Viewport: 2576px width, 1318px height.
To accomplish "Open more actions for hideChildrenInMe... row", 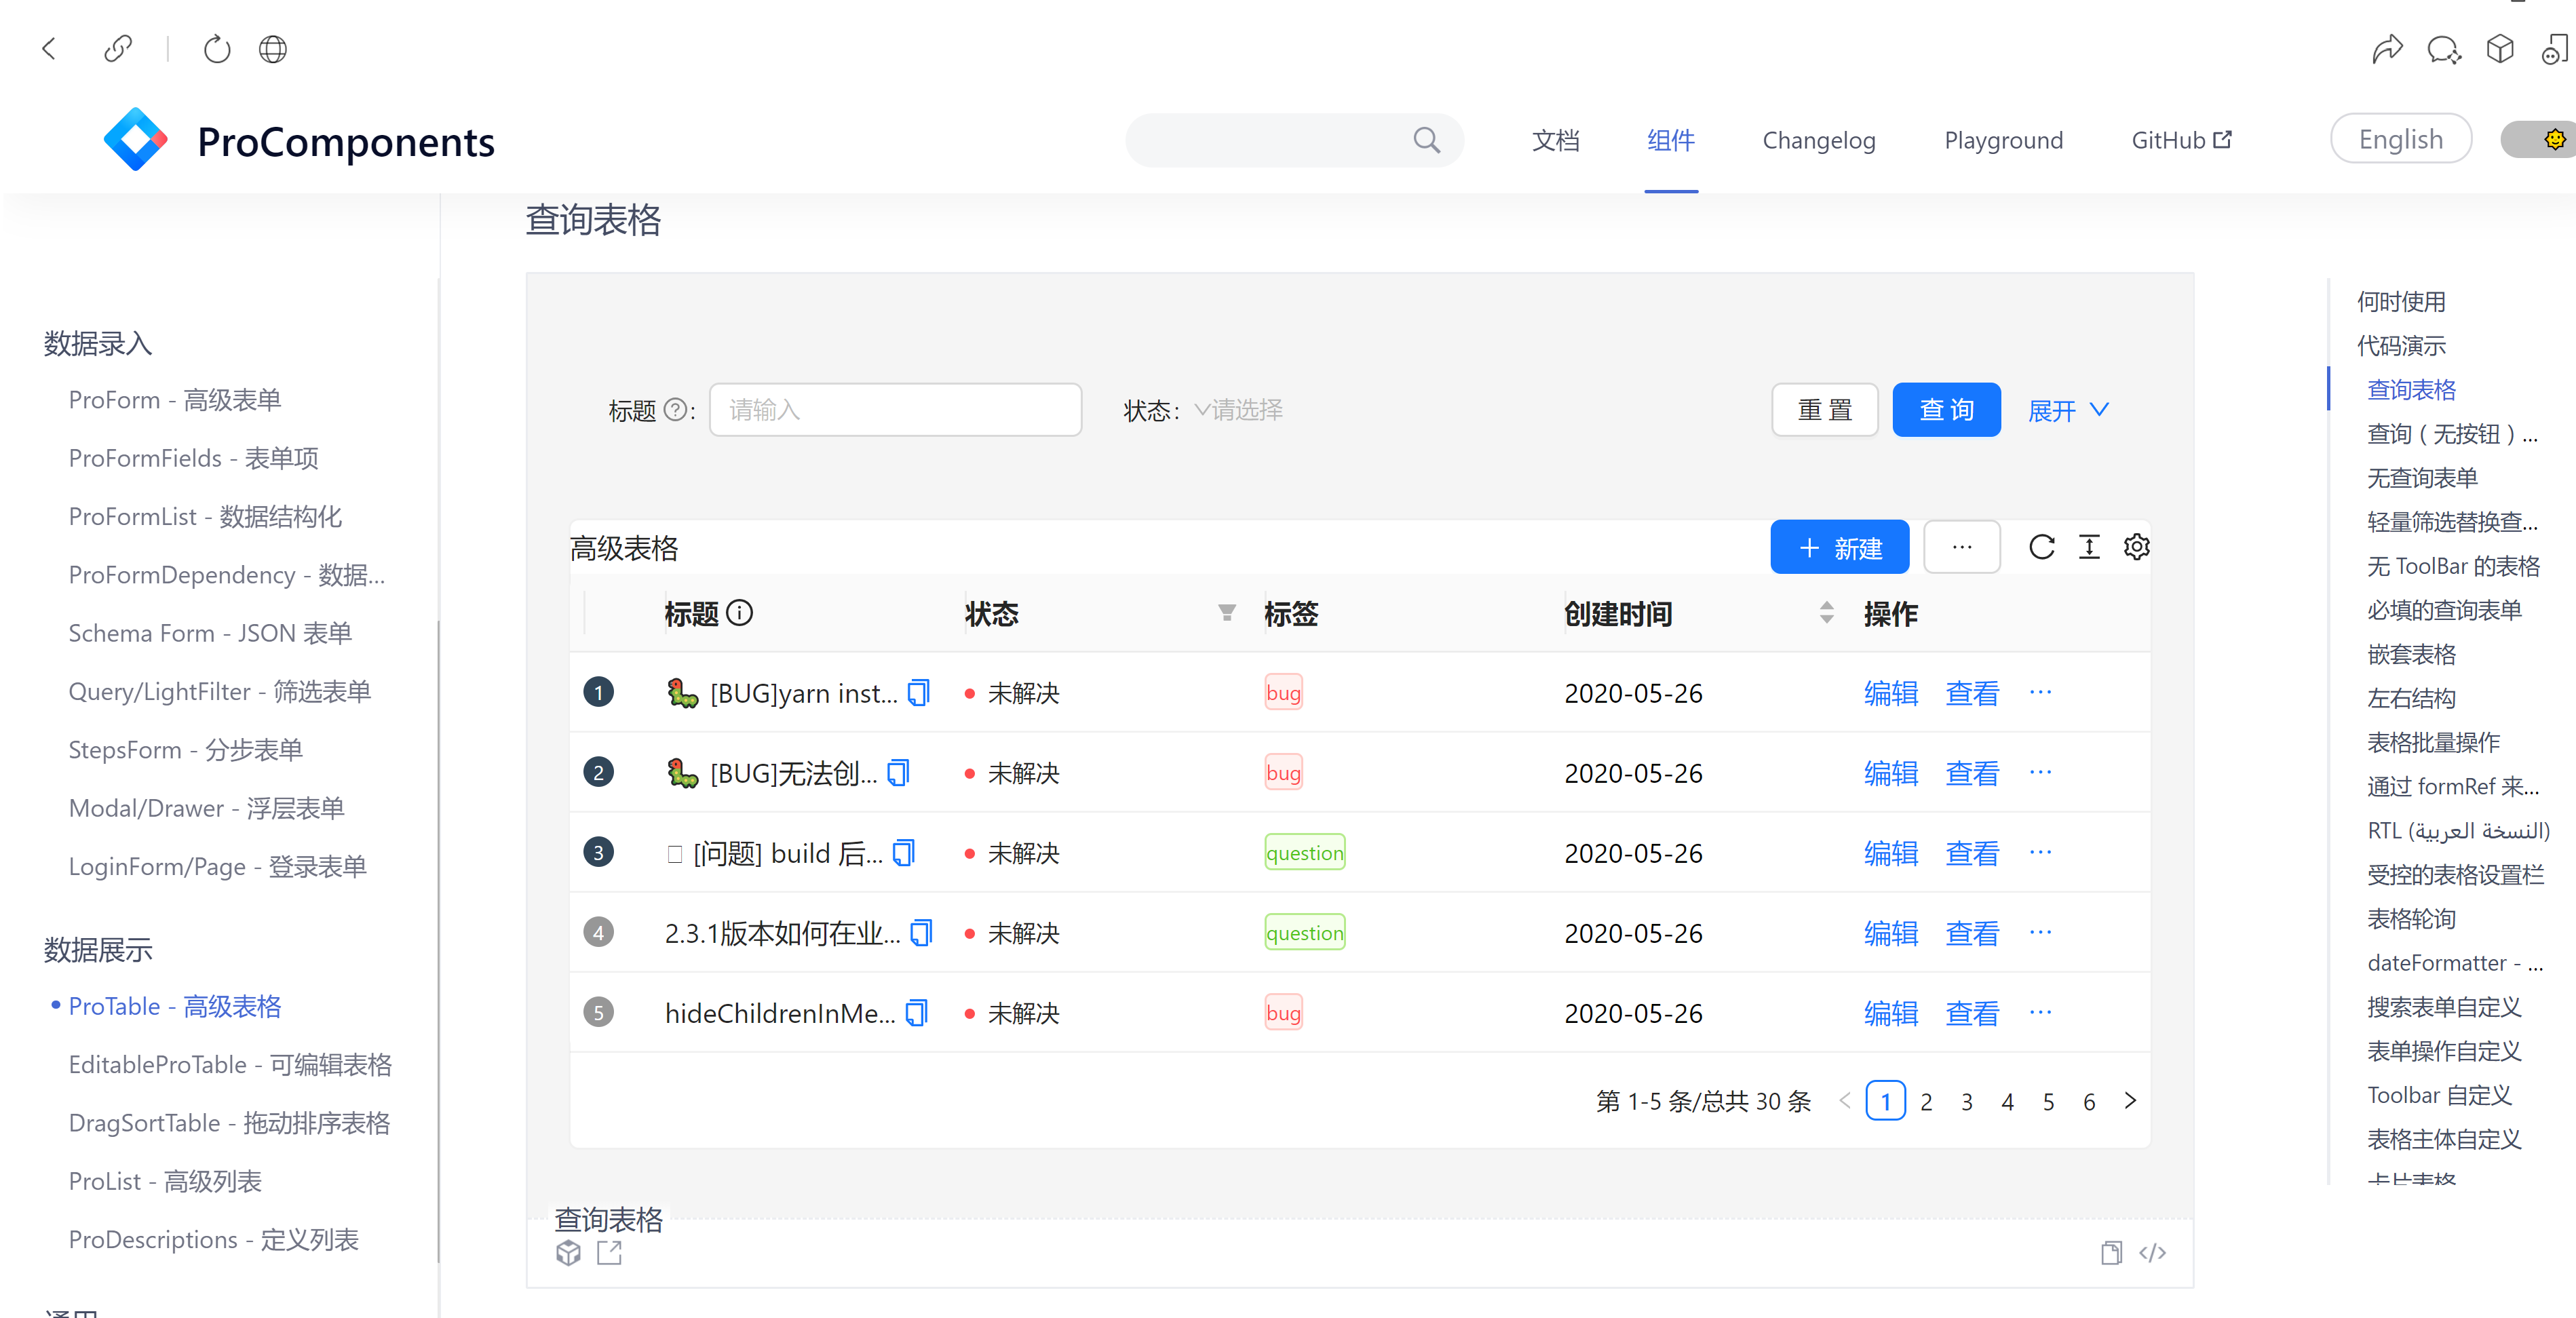I will coord(2041,1012).
